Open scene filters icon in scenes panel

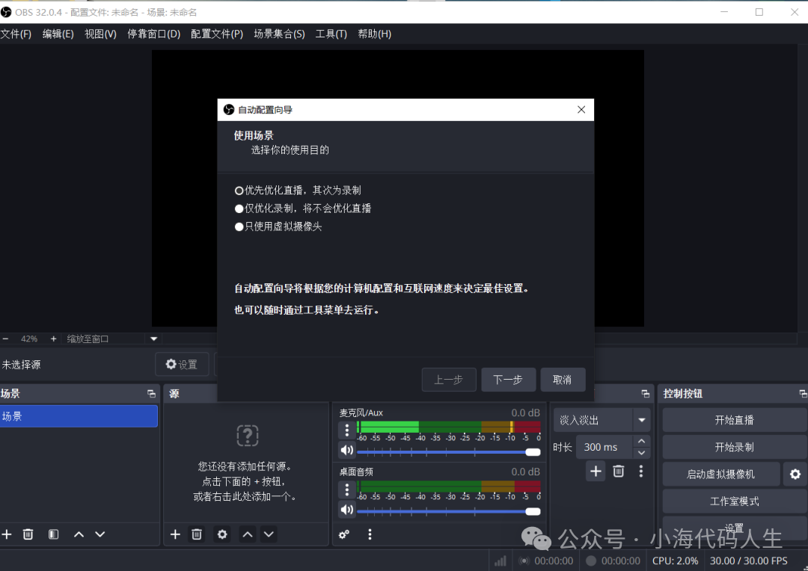pyautogui.click(x=52, y=534)
